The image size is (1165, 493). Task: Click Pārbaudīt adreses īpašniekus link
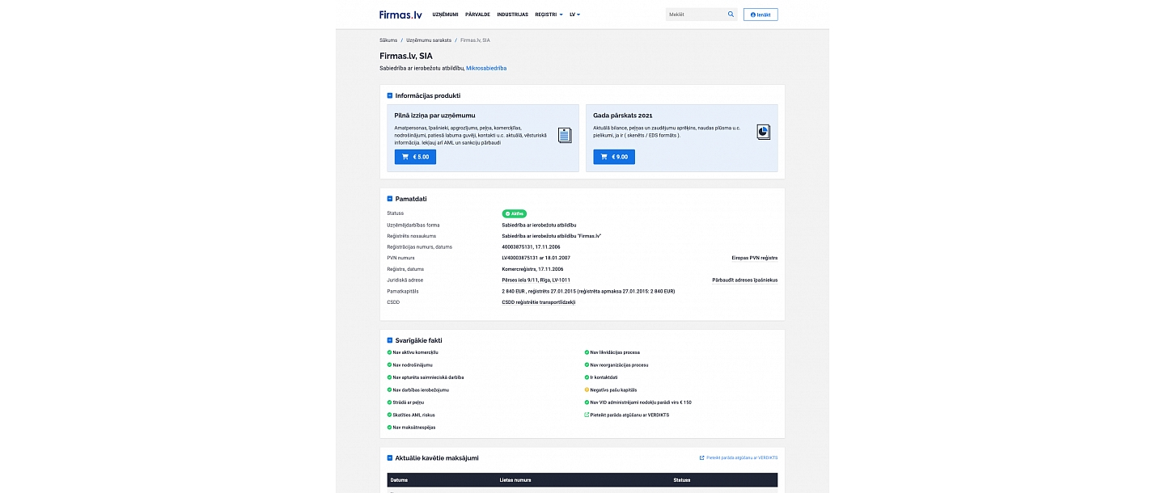tap(744, 280)
